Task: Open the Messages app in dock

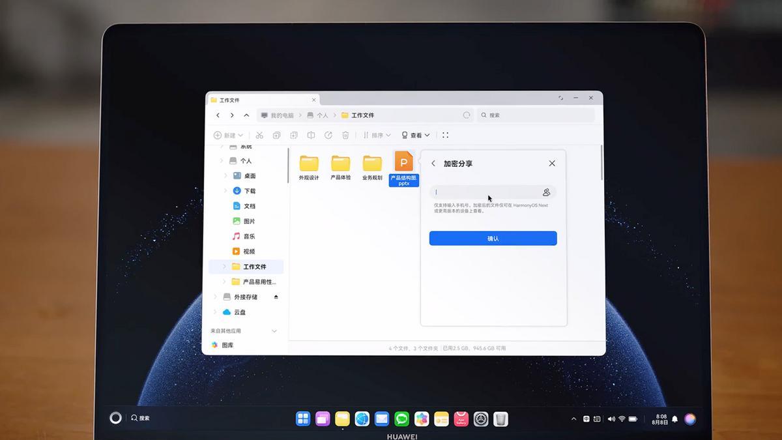Action: [402, 418]
